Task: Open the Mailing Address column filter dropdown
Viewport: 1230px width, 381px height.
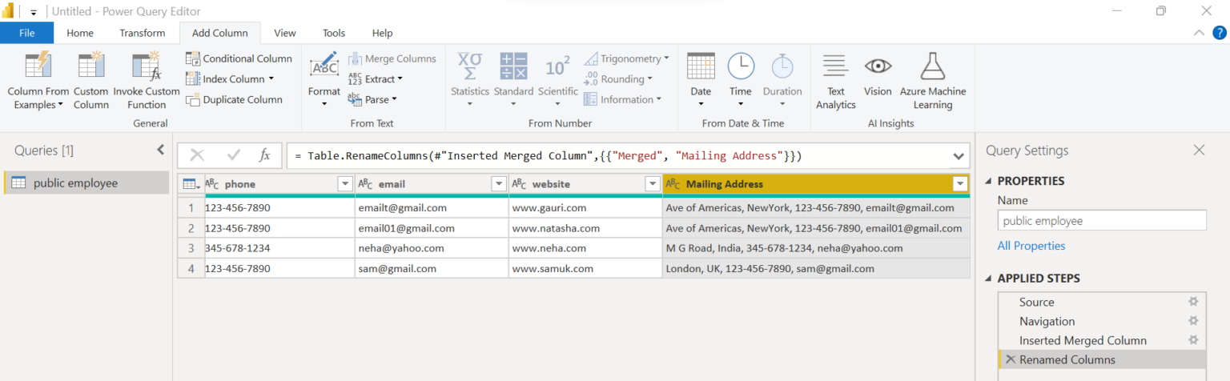Action: [x=960, y=184]
